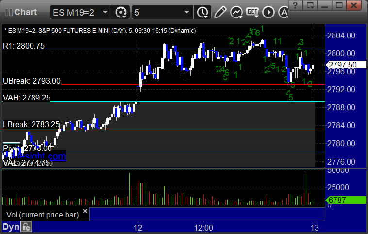The height and width of the screenshot is (234, 368).
Task: Maximize the chart window
Action: click(339, 5)
